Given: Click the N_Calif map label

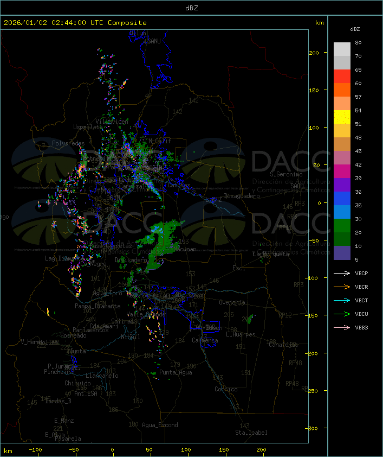Looking at the screenshot, I should (160, 141).
